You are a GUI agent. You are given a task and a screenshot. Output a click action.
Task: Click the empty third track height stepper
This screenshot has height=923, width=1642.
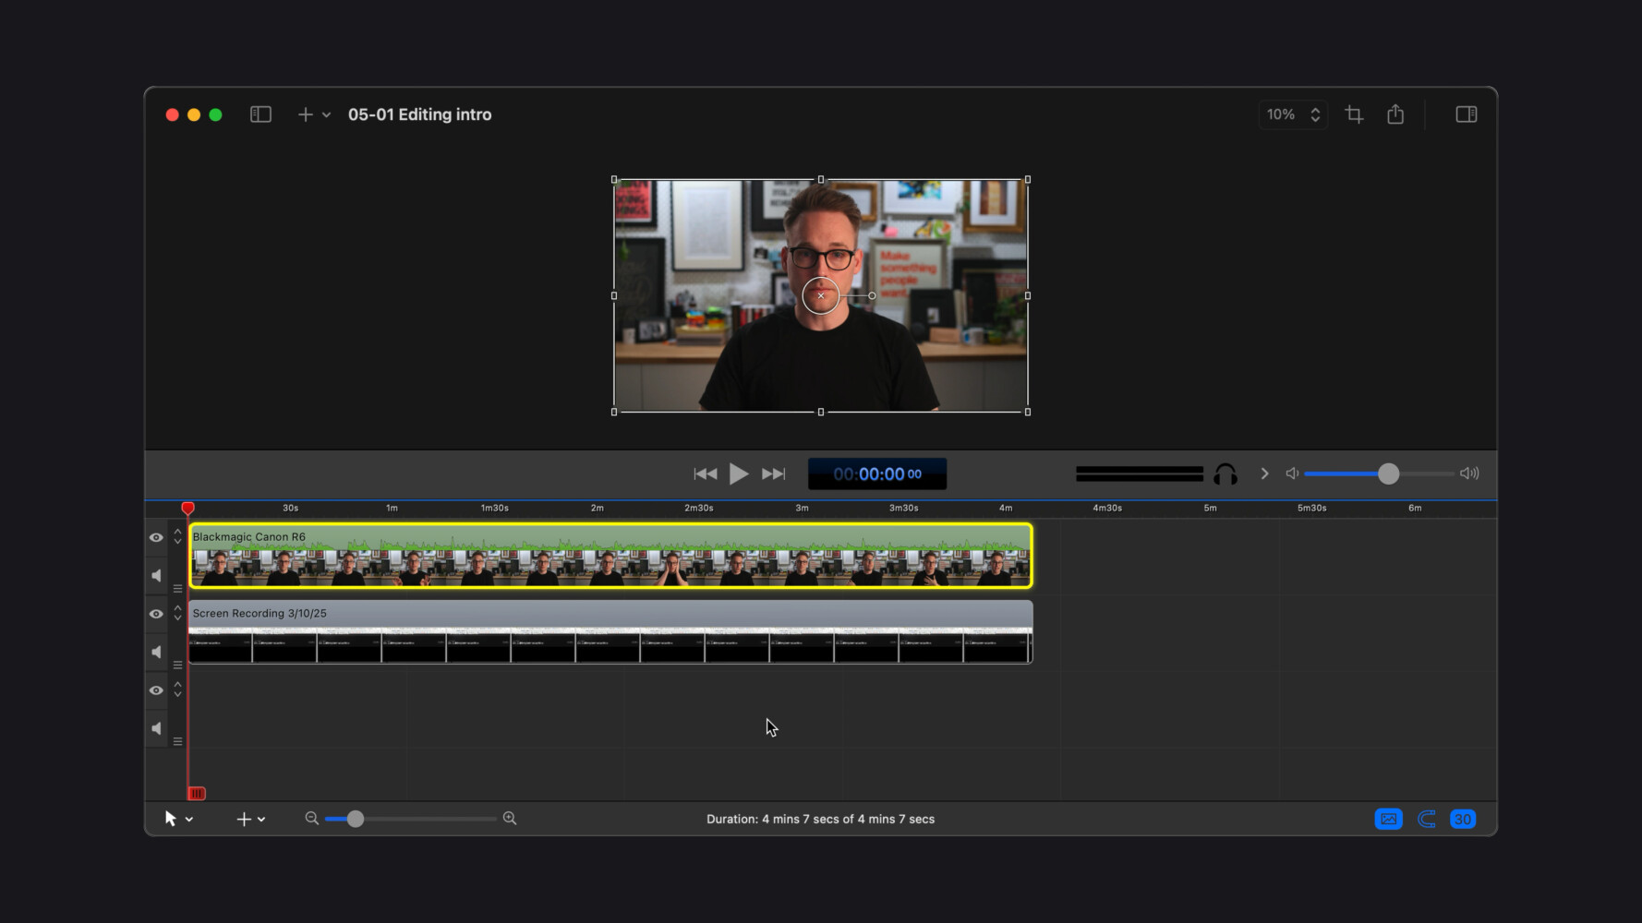click(177, 689)
